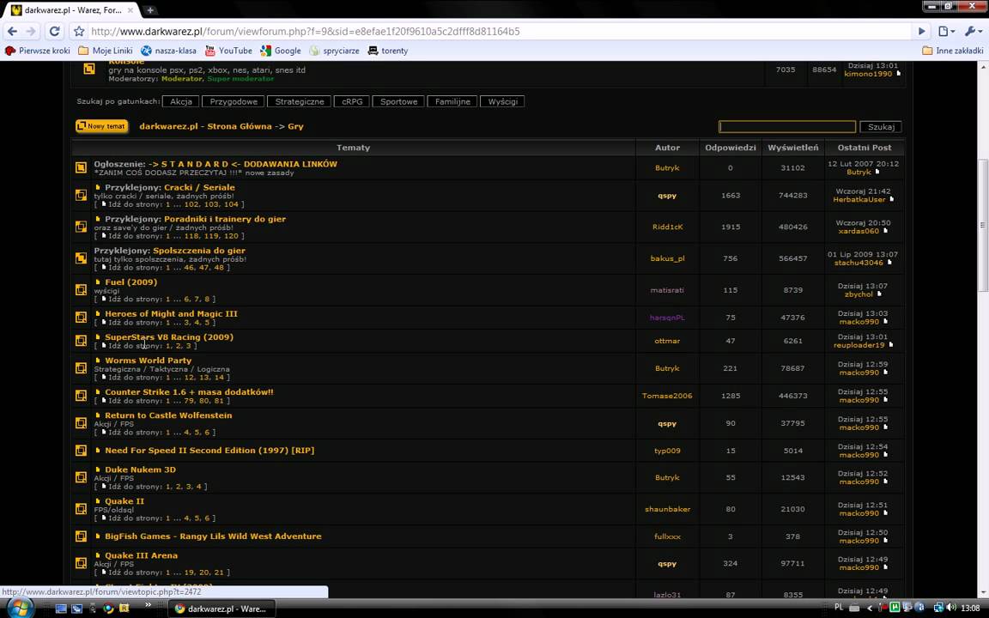Click the Szukaj search button

881,127
